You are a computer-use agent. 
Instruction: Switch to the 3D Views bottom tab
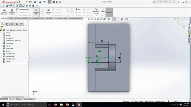click(19, 99)
